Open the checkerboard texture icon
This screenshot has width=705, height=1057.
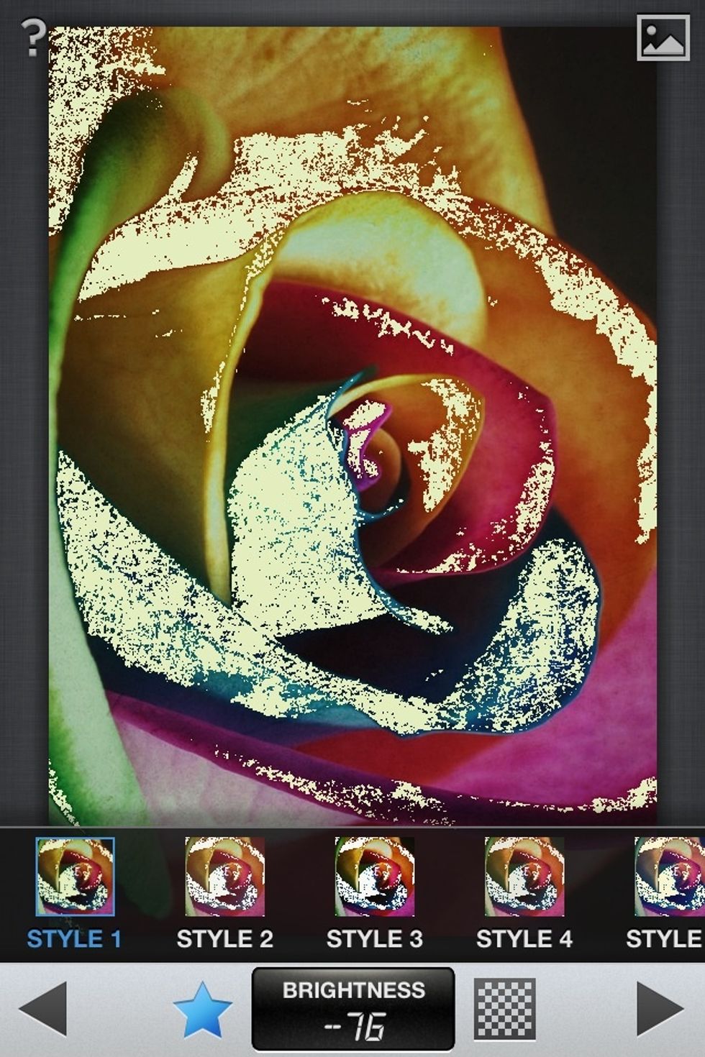pos(504,1009)
